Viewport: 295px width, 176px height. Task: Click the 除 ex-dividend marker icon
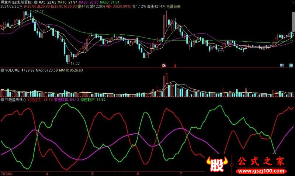click(x=291, y=65)
